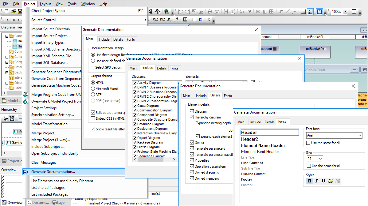Toggle the snap to grid toolbar icon
Image resolution: width=368 pixels, height=206 pixels.
pyautogui.click(x=310, y=11)
